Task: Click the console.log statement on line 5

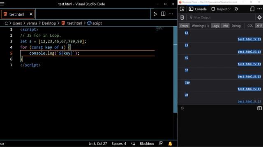Action: coord(54,53)
